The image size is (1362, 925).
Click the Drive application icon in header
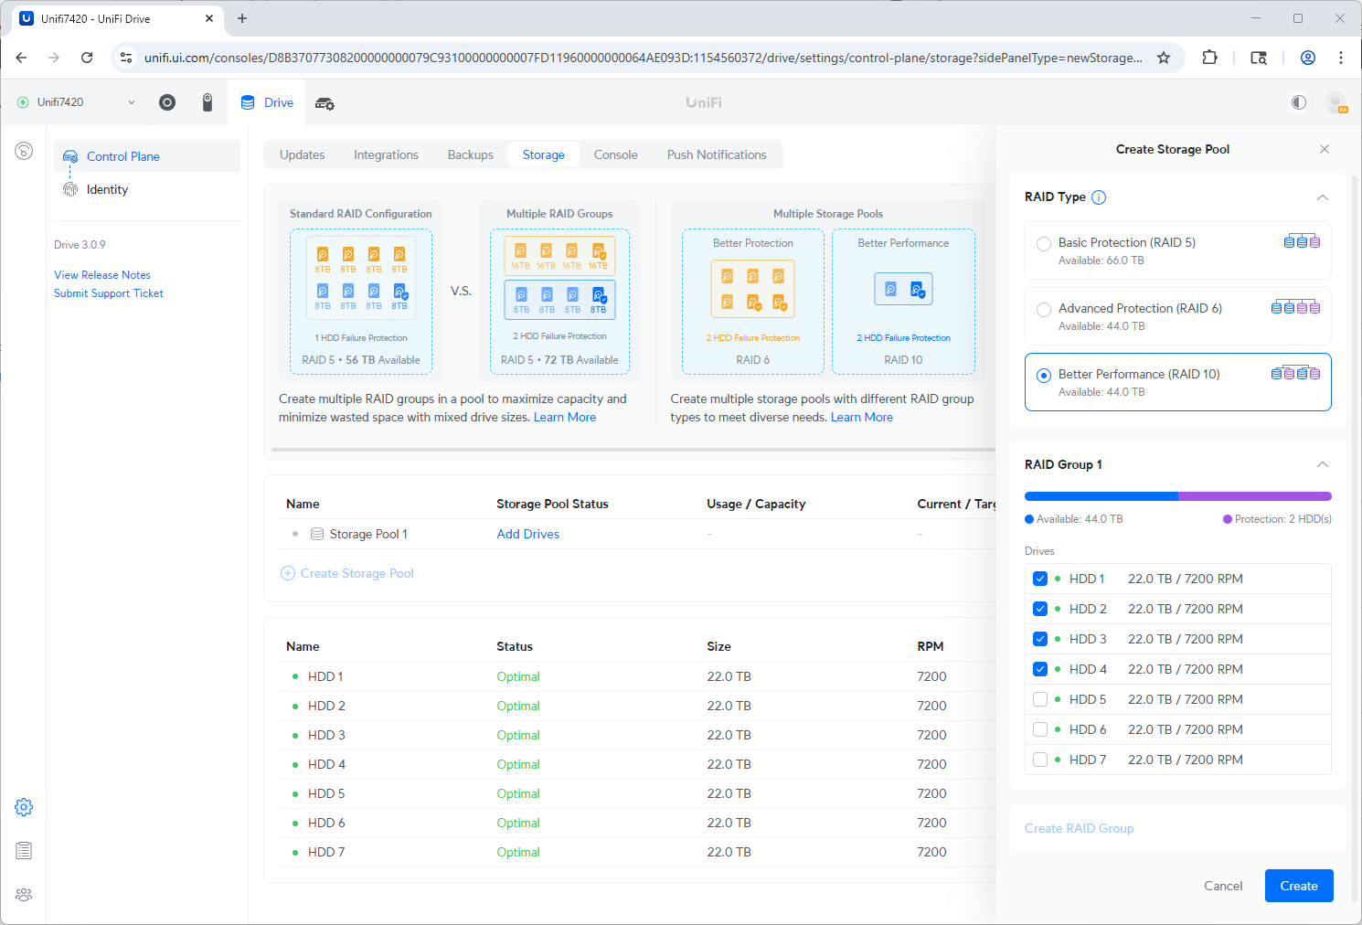(248, 102)
